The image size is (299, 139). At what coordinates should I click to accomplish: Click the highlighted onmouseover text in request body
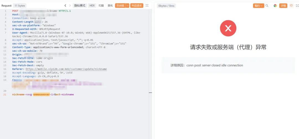pyautogui.click(x=42, y=95)
